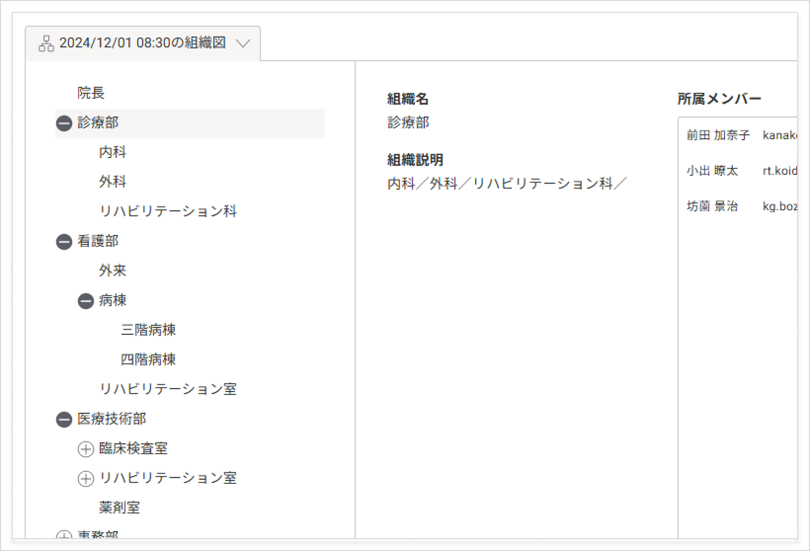Select 三階病棟 in the tree
Viewport: 810px width, 551px height.
click(148, 330)
